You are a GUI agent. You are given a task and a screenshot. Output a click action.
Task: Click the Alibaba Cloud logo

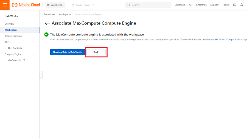click(26, 5)
